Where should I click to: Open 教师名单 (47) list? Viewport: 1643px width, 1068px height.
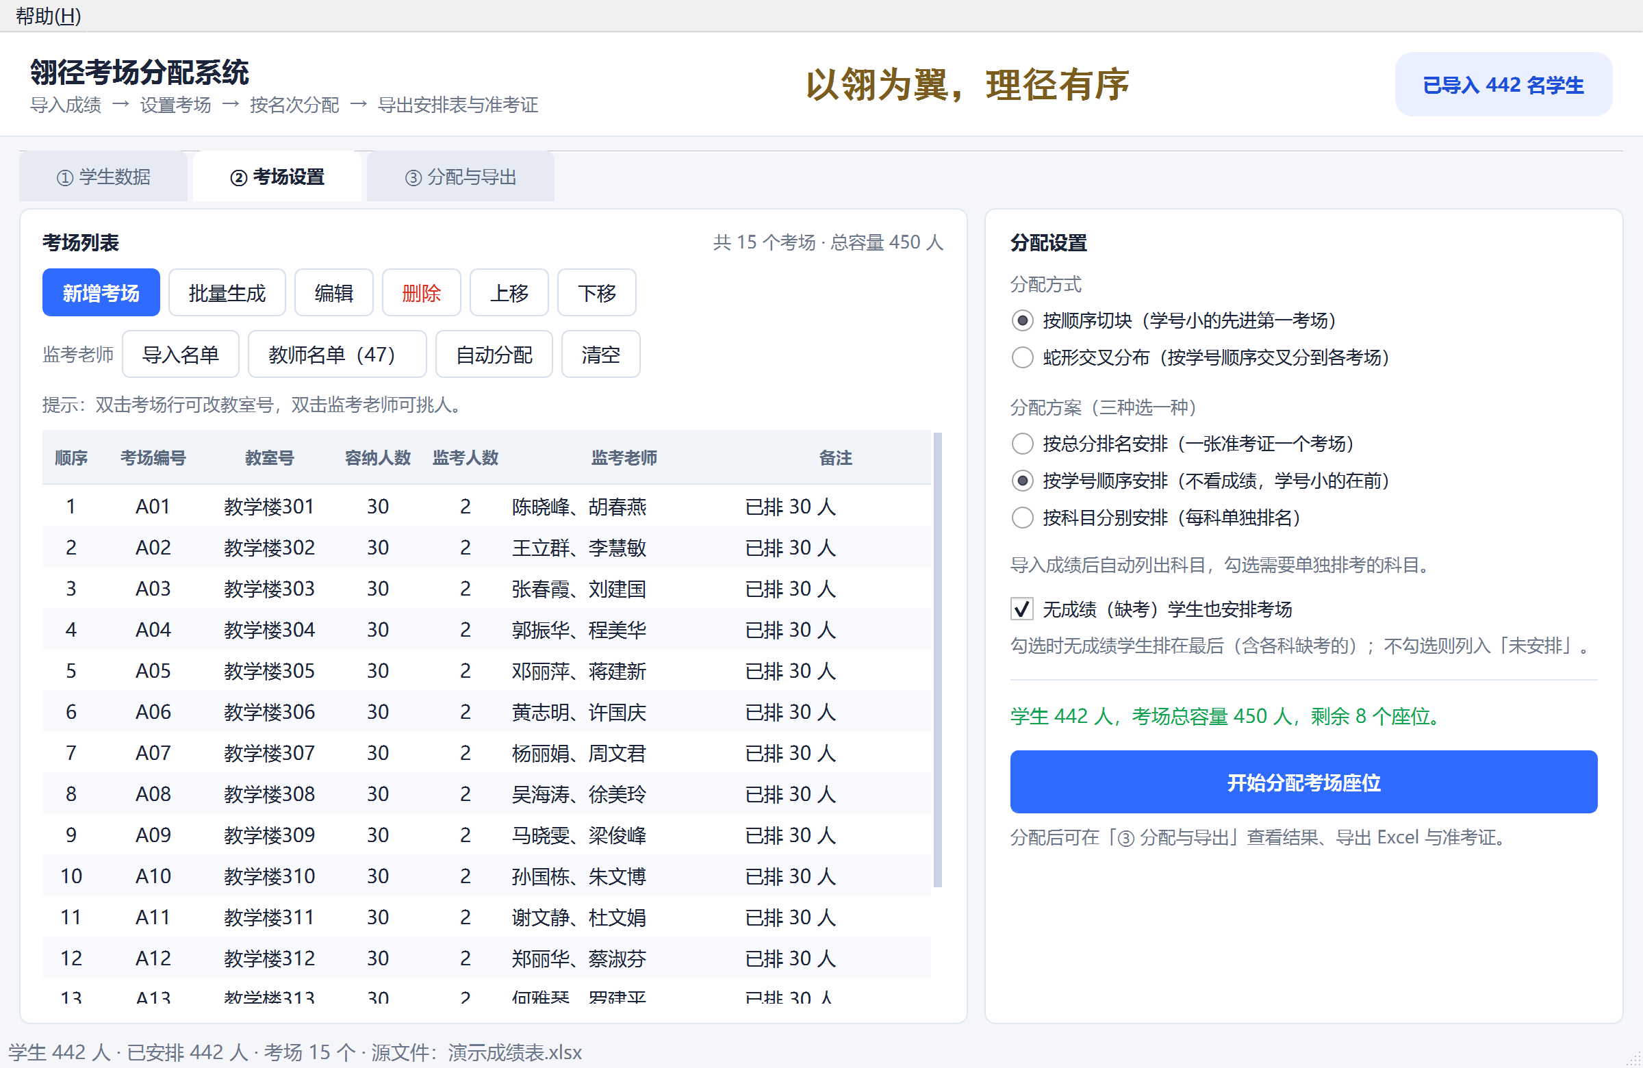click(x=337, y=354)
